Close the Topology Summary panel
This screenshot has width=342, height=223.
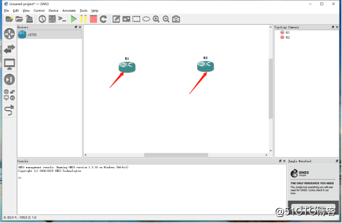click(x=337, y=27)
